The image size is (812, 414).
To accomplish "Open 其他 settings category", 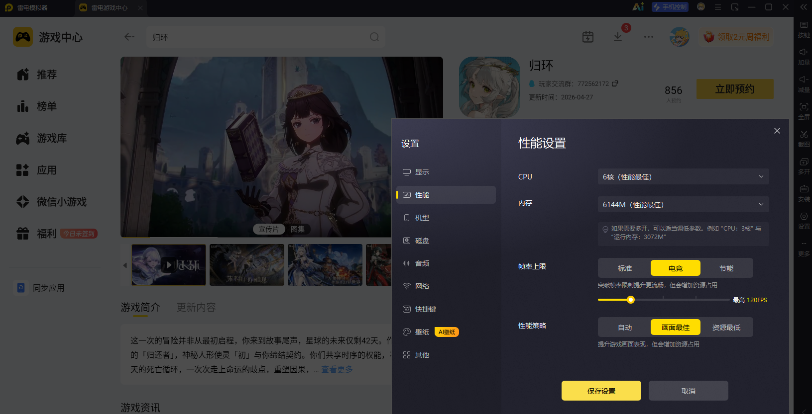I will (446, 355).
